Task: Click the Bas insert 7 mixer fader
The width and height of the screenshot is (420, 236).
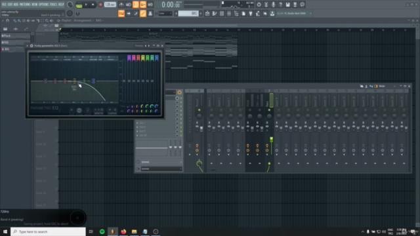Action: coord(271,140)
